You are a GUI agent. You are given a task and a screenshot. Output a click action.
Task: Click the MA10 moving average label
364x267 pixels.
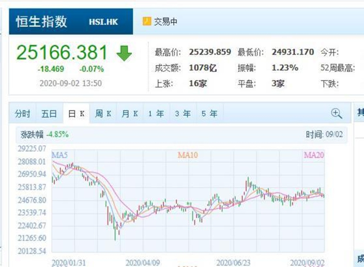coord(188,155)
